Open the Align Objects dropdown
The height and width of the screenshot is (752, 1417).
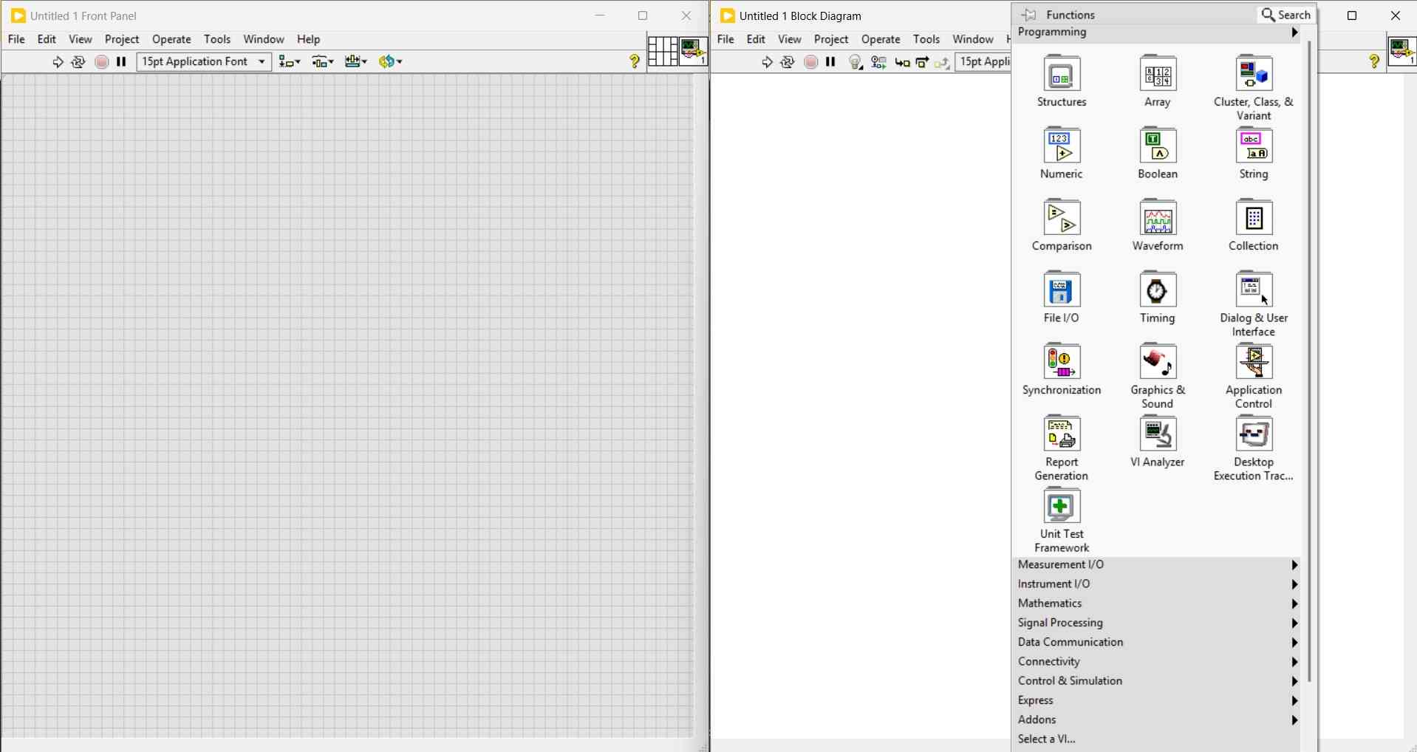pyautogui.click(x=290, y=62)
